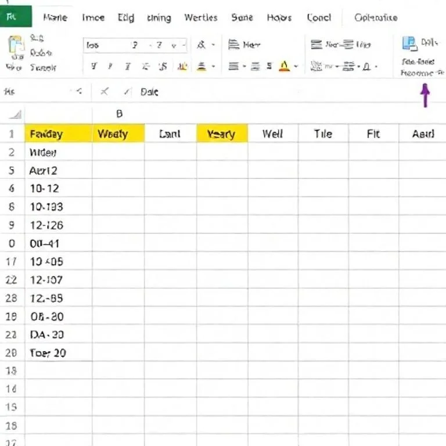Open the 'Sane' ribbon tab
Image resolution: width=446 pixels, height=446 pixels.
pyautogui.click(x=242, y=17)
